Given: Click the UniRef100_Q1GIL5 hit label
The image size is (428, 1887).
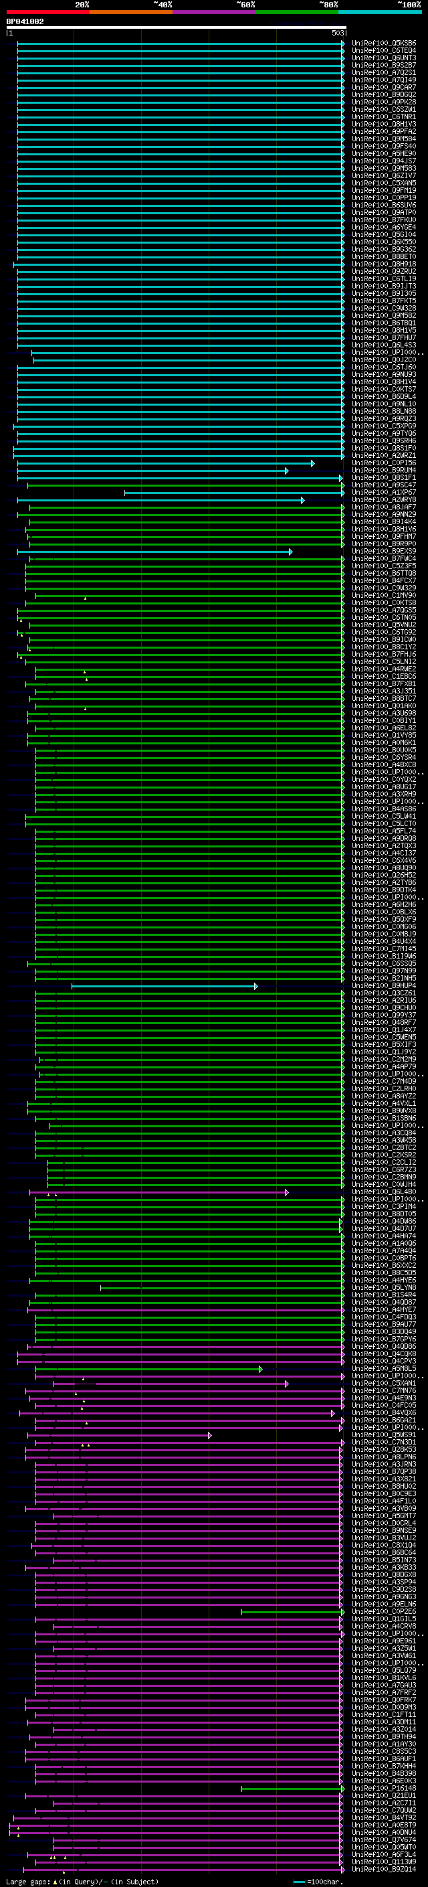Looking at the screenshot, I should pyautogui.click(x=384, y=1619).
